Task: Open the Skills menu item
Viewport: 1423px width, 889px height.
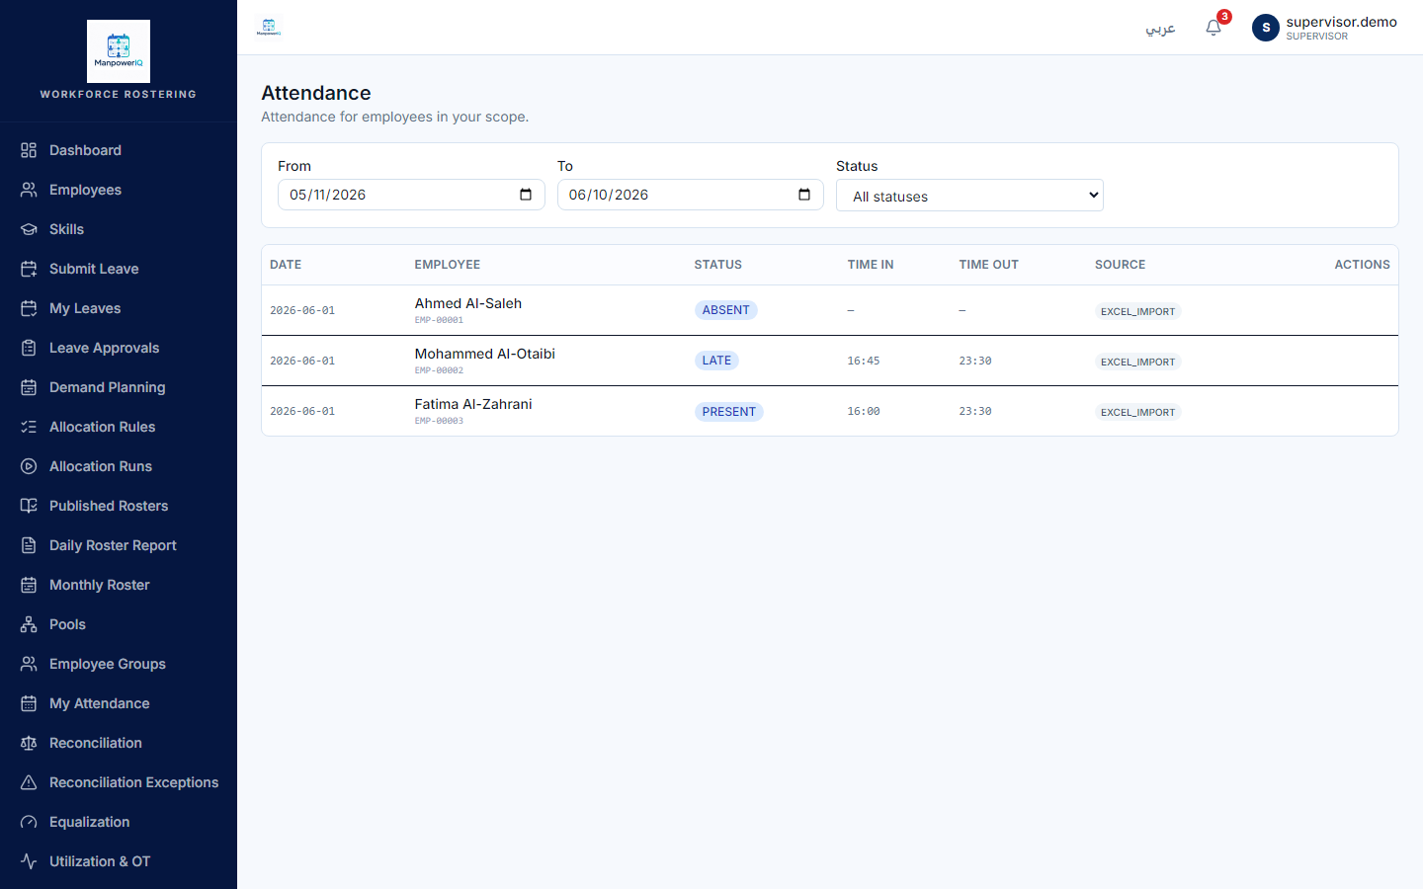Action: point(119,229)
